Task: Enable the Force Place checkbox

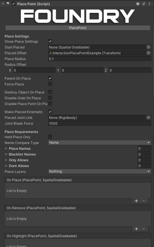Action: [50, 84]
